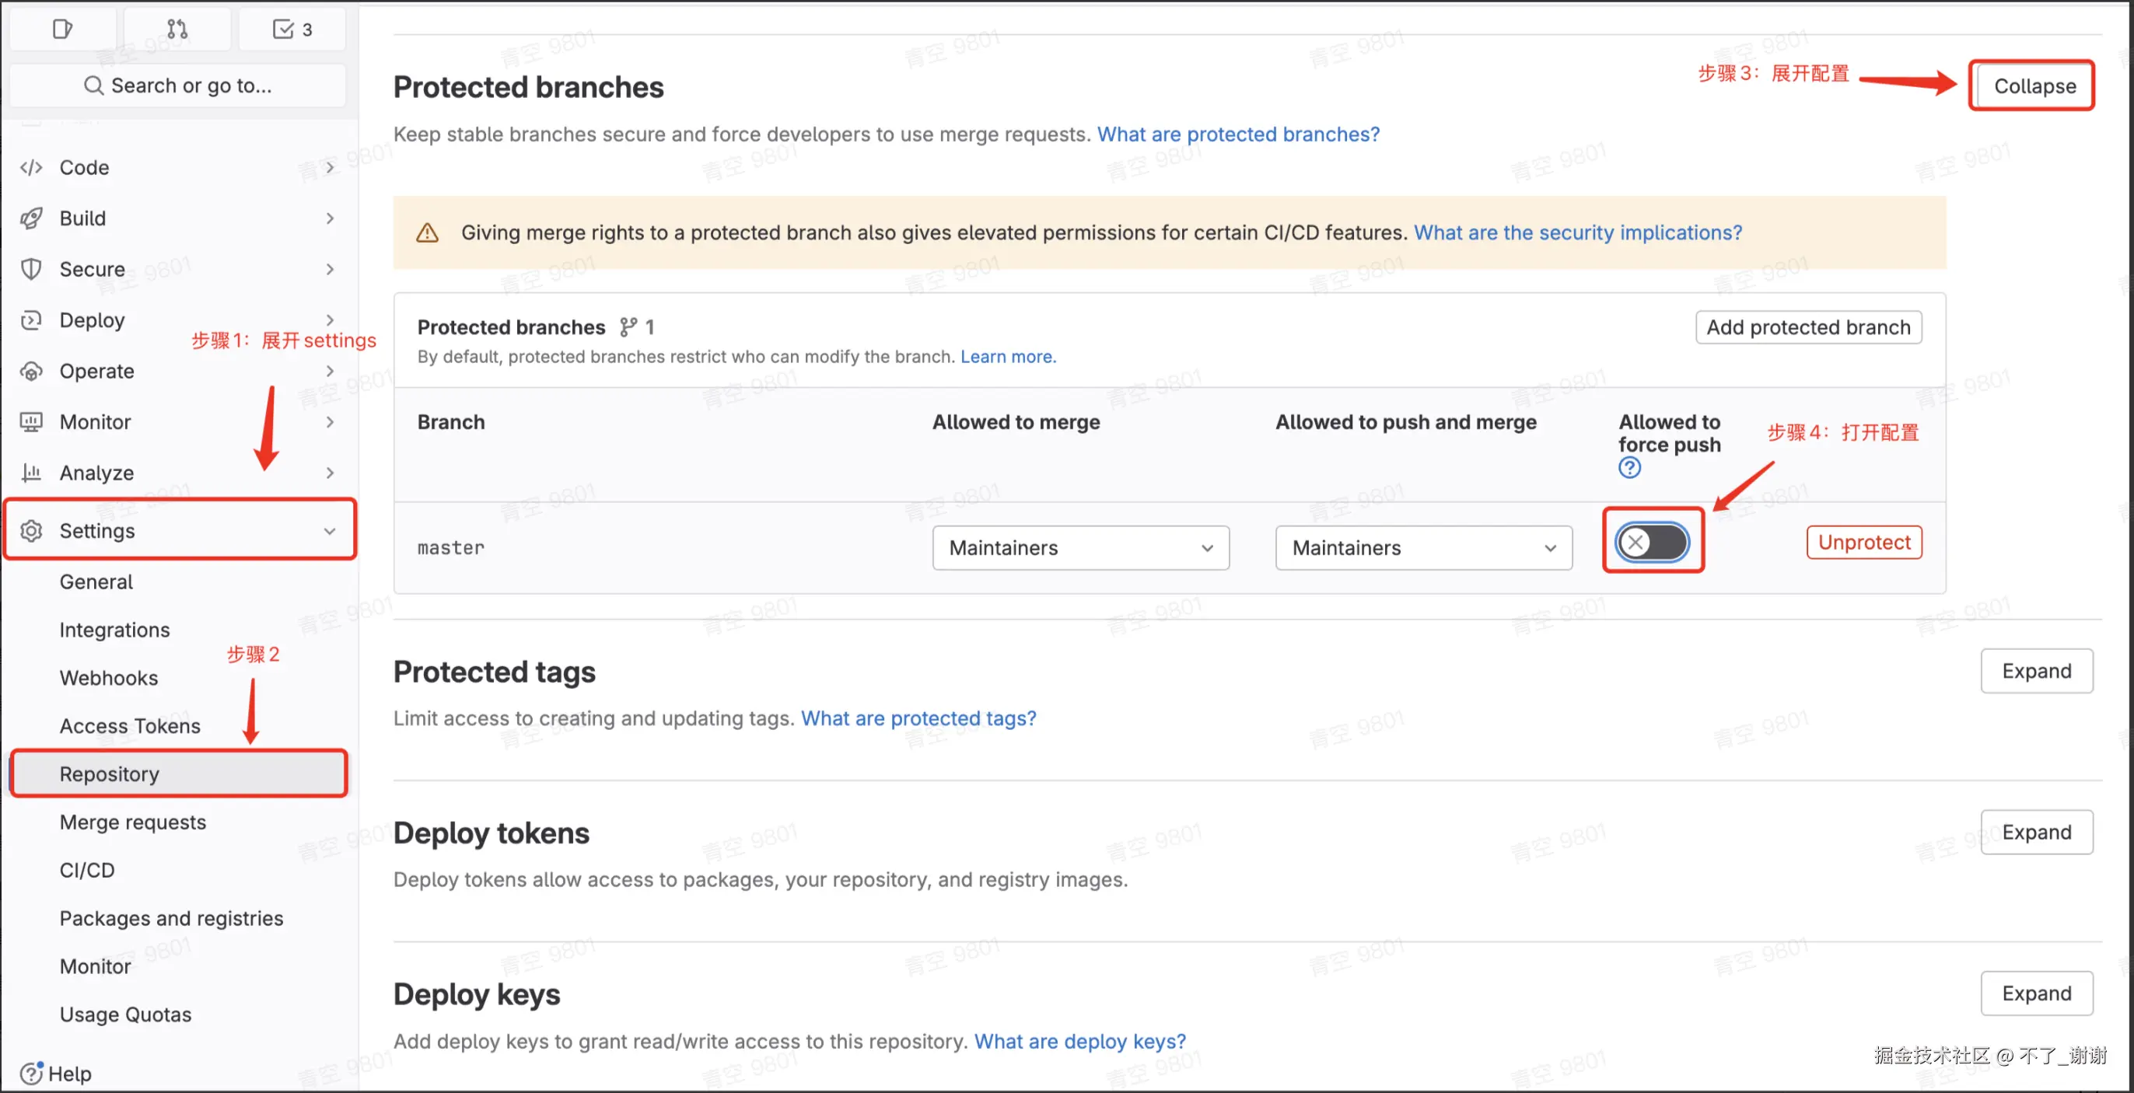Click the Unprotect button for master
Image resolution: width=2134 pixels, height=1093 pixels.
tap(1863, 543)
